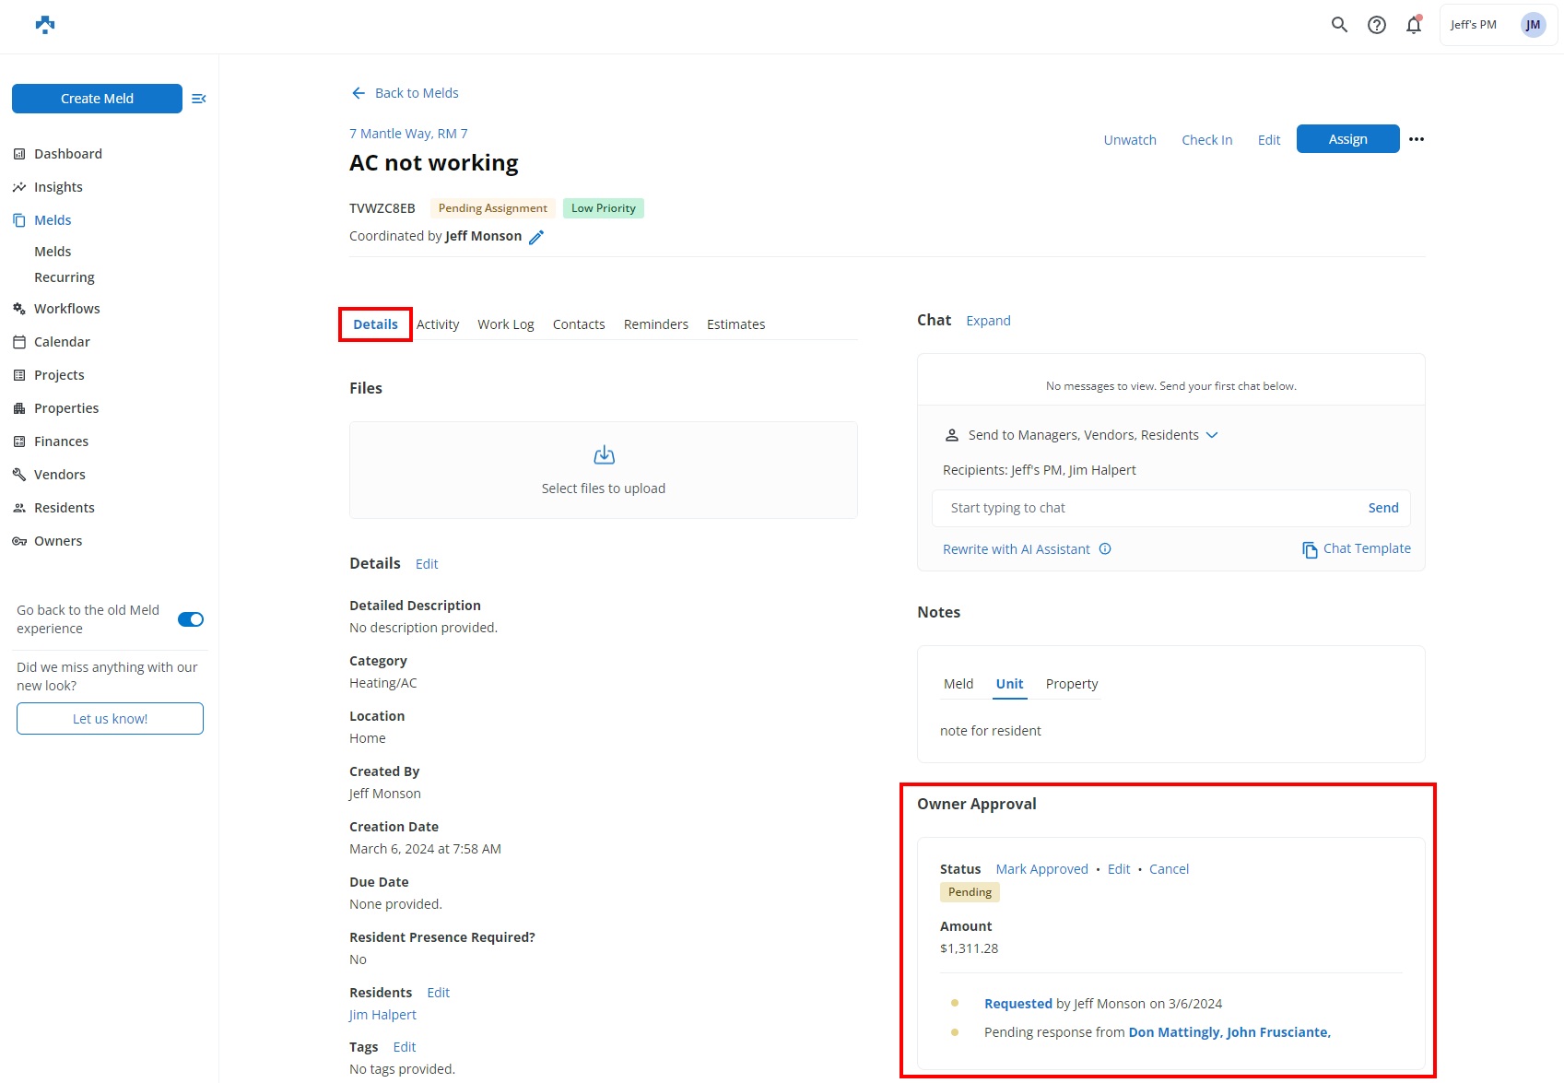Expand the chat recipients dropdown
1564x1083 pixels.
coord(1212,435)
